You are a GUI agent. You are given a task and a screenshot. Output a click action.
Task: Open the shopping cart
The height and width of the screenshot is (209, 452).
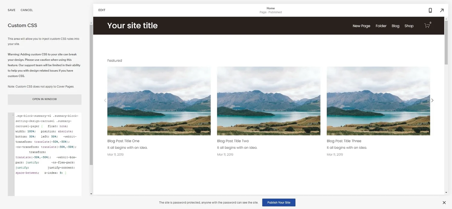point(427,26)
